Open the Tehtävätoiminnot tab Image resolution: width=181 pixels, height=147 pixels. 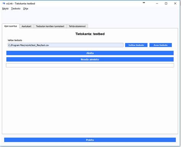pyautogui.click(x=77, y=26)
